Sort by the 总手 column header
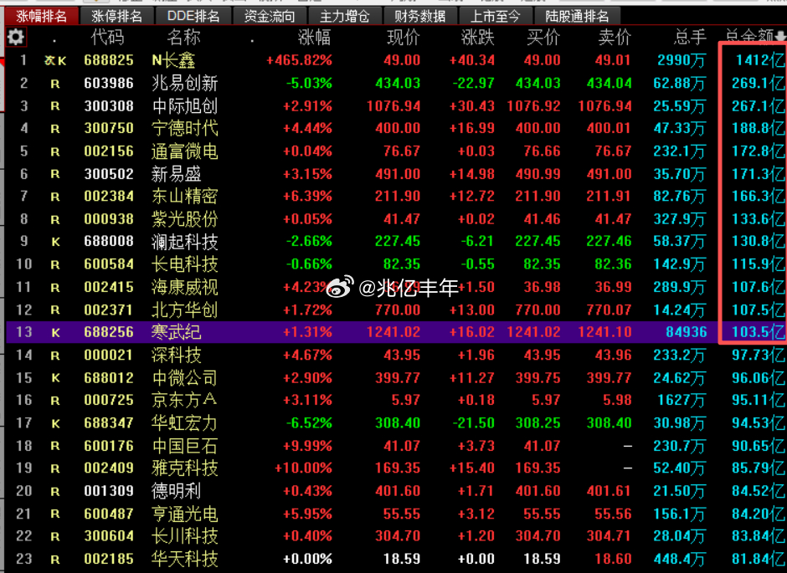The width and height of the screenshot is (787, 573). tap(690, 37)
